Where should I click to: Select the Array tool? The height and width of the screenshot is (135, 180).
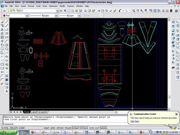coord(2,37)
